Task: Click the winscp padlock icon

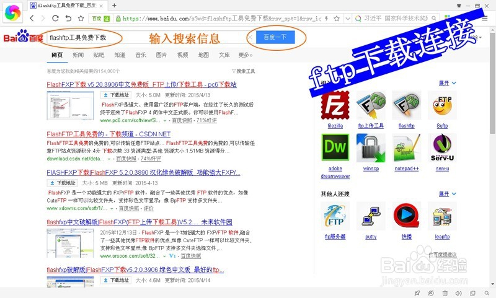Action: click(x=371, y=147)
